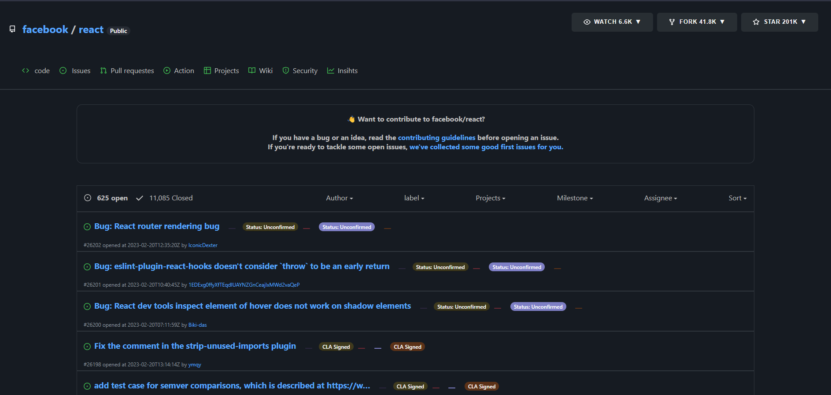Open the facebook organization link
Image resolution: width=831 pixels, height=395 pixels.
click(x=45, y=30)
